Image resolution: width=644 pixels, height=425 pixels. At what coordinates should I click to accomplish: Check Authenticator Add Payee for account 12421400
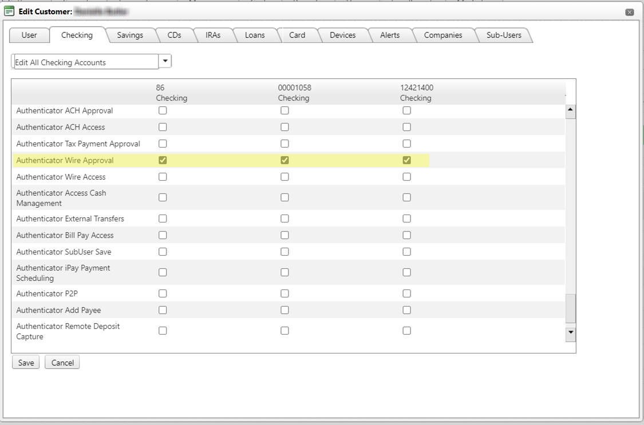(x=406, y=310)
